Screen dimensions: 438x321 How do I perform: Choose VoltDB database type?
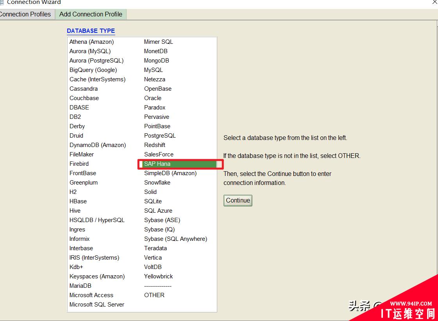pyautogui.click(x=153, y=267)
